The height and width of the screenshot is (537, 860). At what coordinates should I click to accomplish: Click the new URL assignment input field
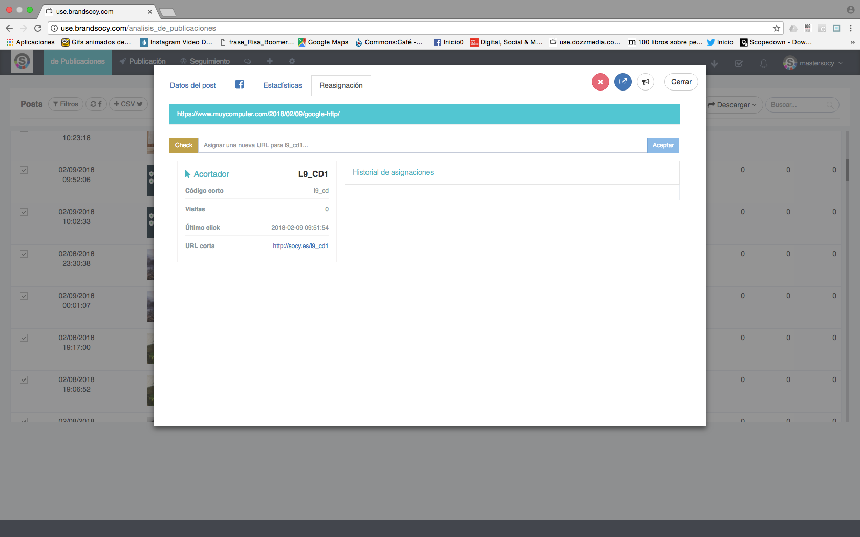point(422,145)
